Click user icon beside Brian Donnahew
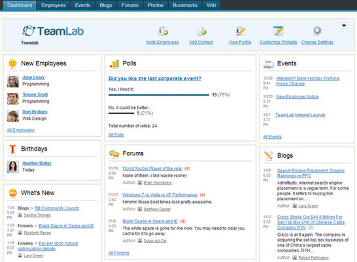The height and width of the screenshot is (262, 357). pos(140,183)
